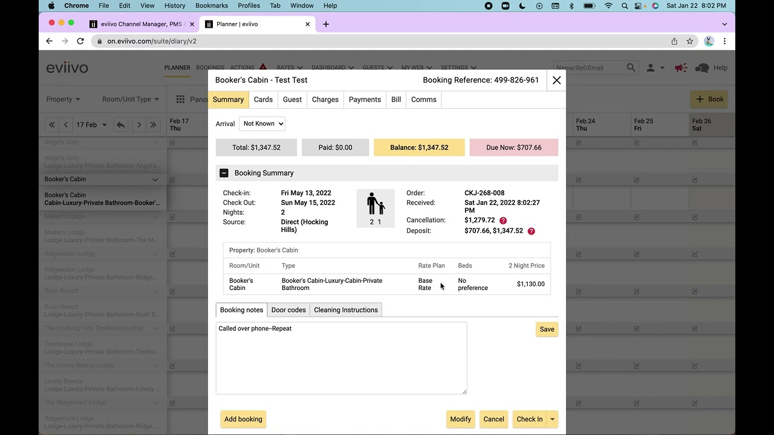Viewport: 774px width, 435px height.
Task: Open the Settings dropdown menu
Action: (458, 68)
